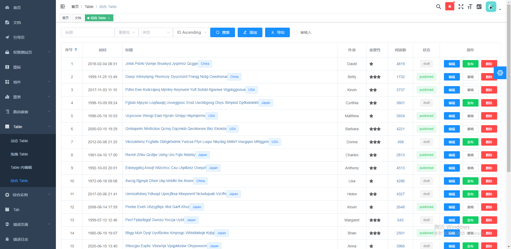The image size is (511, 249).
Task: Click the published status tag in Betty's row
Action: pyautogui.click(x=426, y=77)
